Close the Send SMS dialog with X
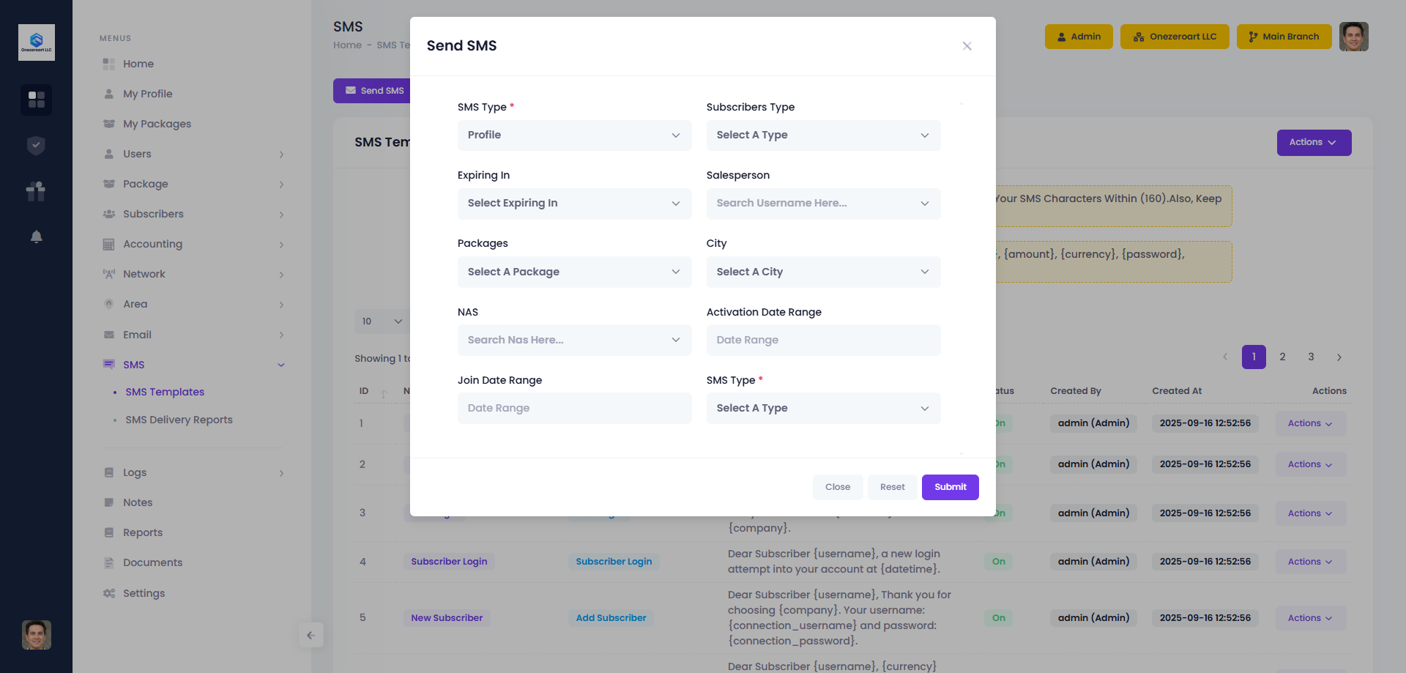The height and width of the screenshot is (673, 1406). pos(967,46)
